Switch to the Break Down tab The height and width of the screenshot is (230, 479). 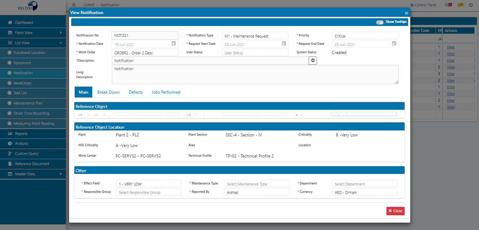pos(108,92)
